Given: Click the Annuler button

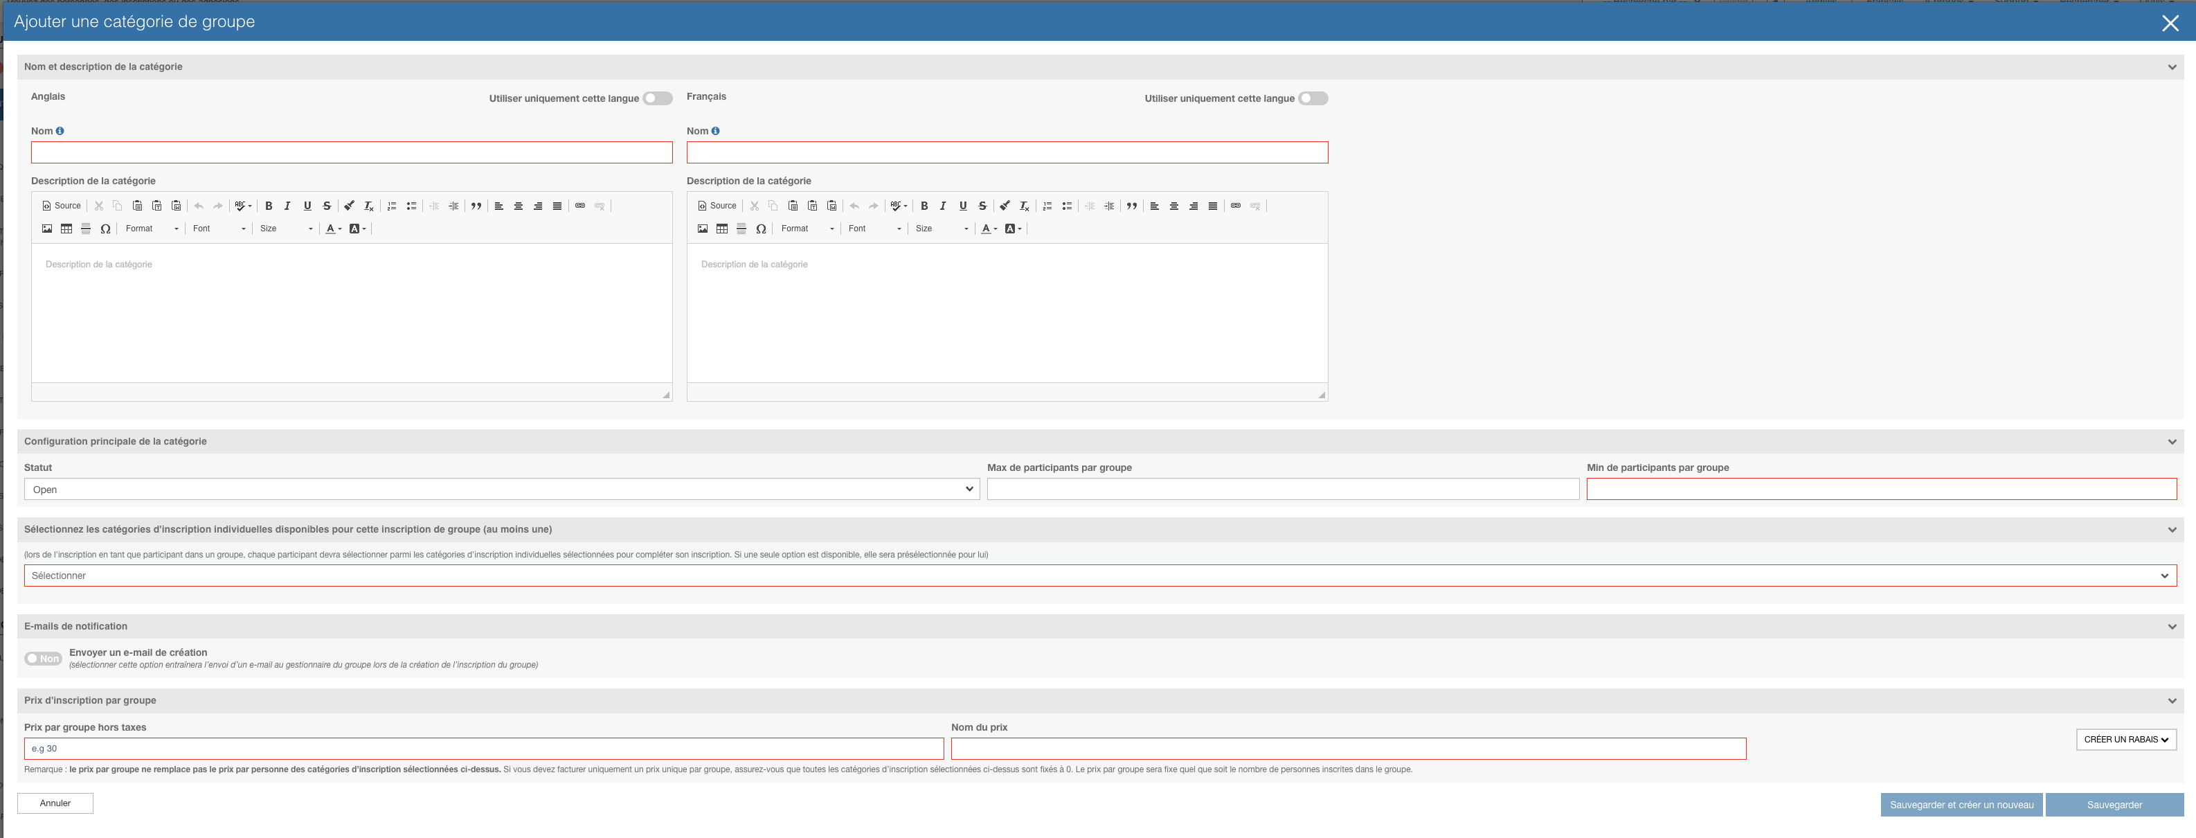Looking at the screenshot, I should click(55, 803).
